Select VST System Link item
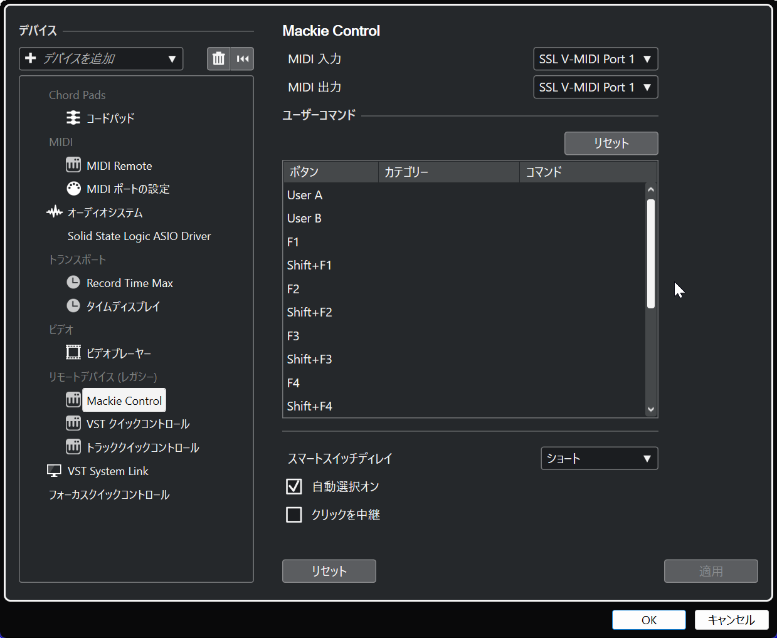The height and width of the screenshot is (638, 777). [108, 471]
